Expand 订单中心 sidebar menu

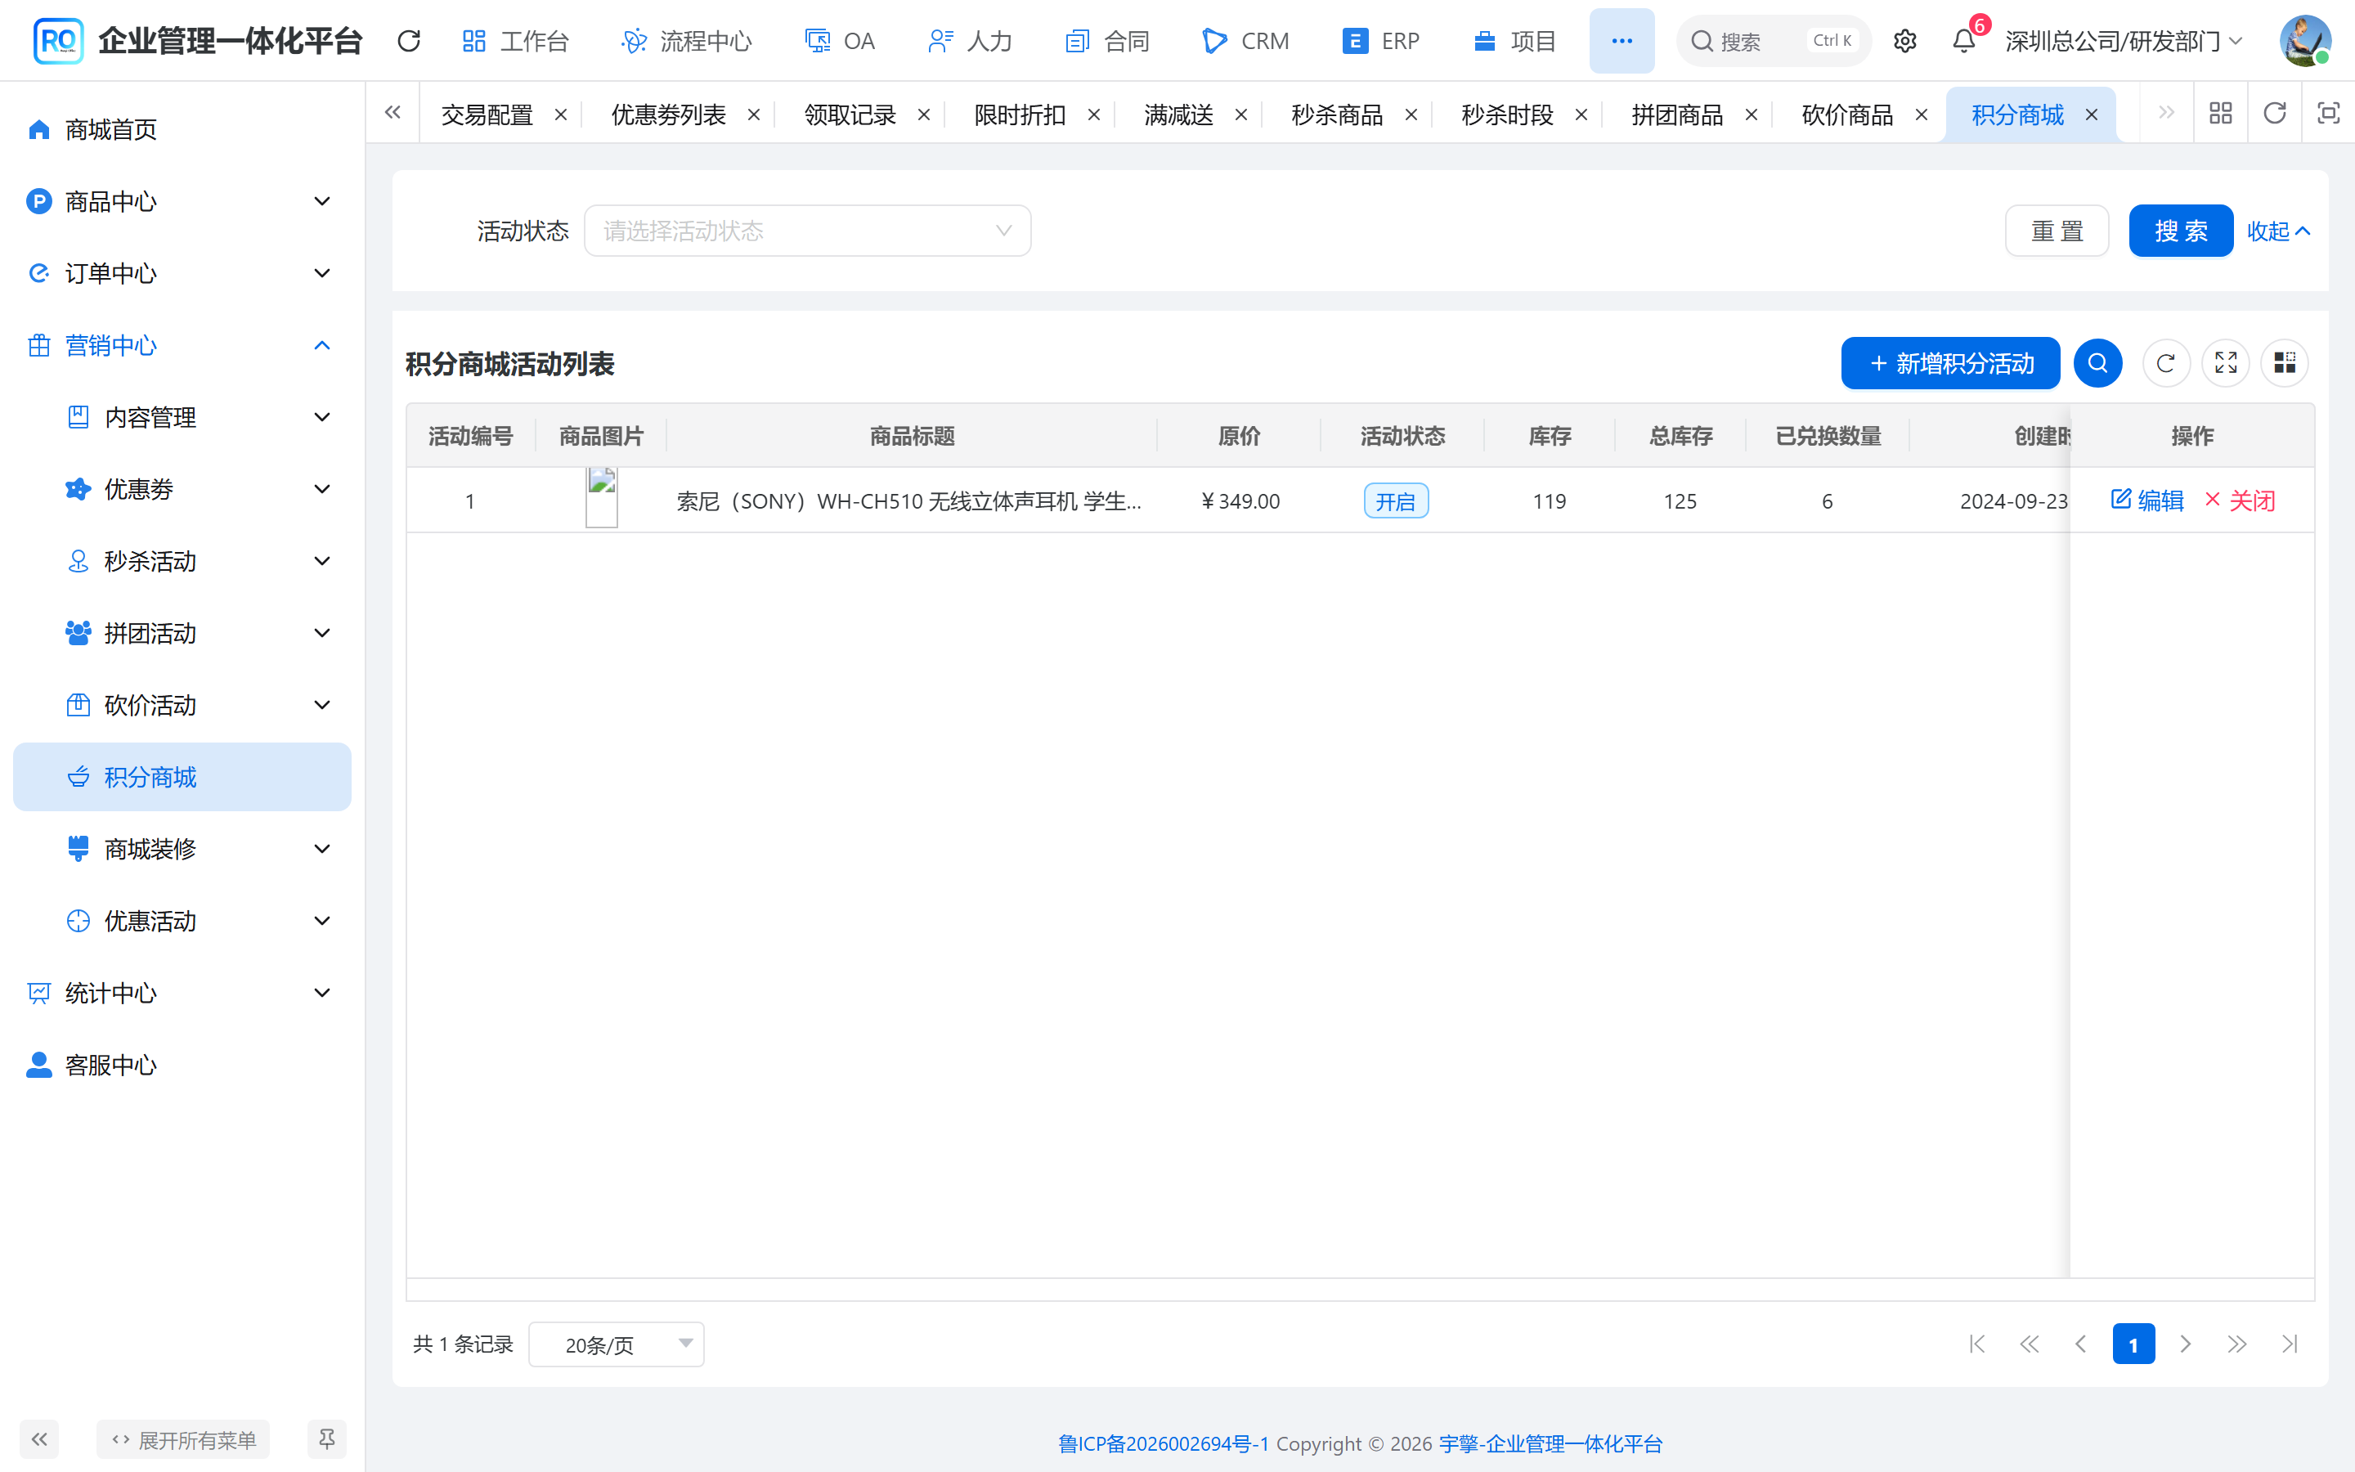pos(182,274)
